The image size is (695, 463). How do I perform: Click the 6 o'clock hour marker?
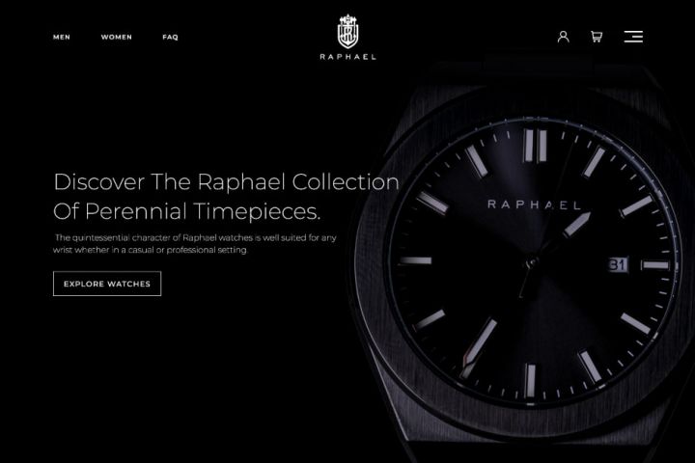530,381
